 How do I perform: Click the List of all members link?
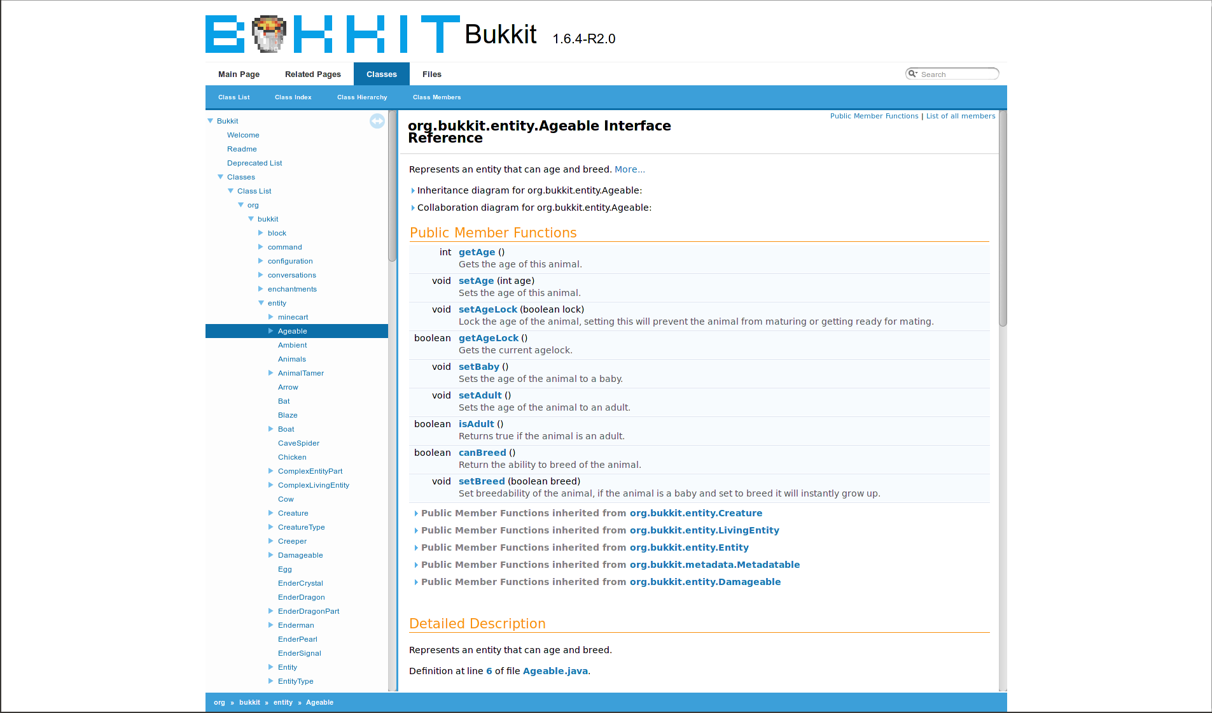point(961,116)
